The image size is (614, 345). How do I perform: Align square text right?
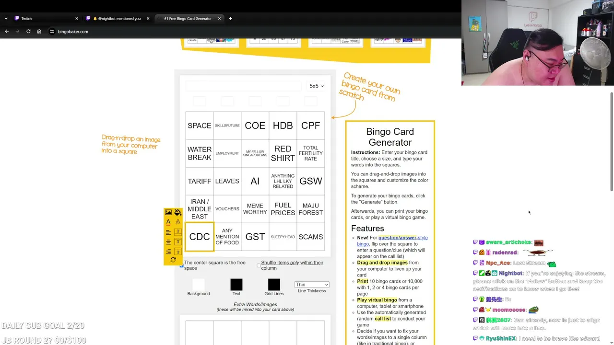pos(168,252)
